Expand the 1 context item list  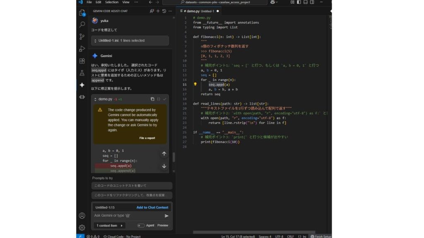pos(109,225)
